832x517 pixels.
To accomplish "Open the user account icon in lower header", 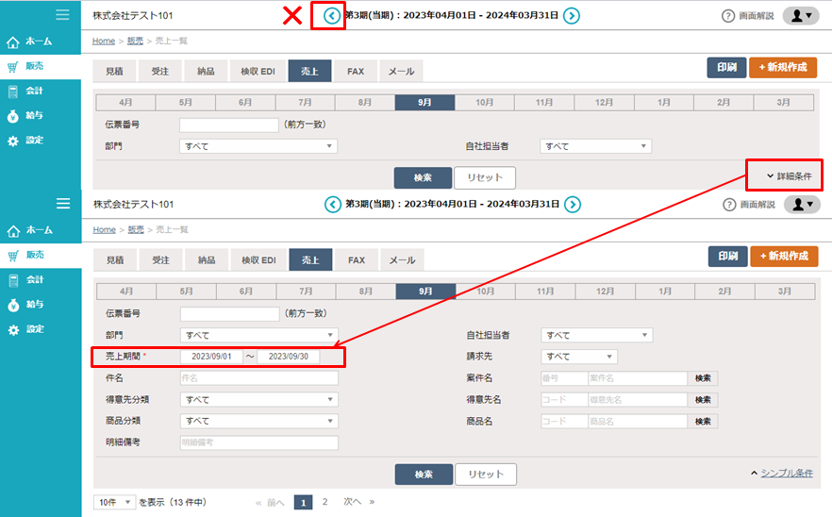I will click(x=802, y=205).
